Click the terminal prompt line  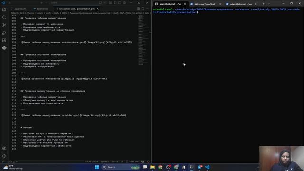click(226, 11)
